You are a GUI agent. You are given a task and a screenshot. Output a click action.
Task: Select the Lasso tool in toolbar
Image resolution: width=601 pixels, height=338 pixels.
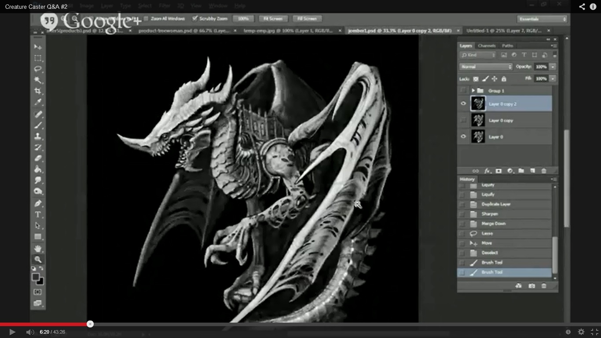[x=38, y=69]
